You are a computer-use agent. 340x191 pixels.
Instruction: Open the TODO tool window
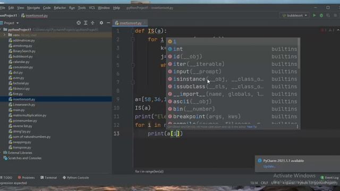[x=6, y=178]
